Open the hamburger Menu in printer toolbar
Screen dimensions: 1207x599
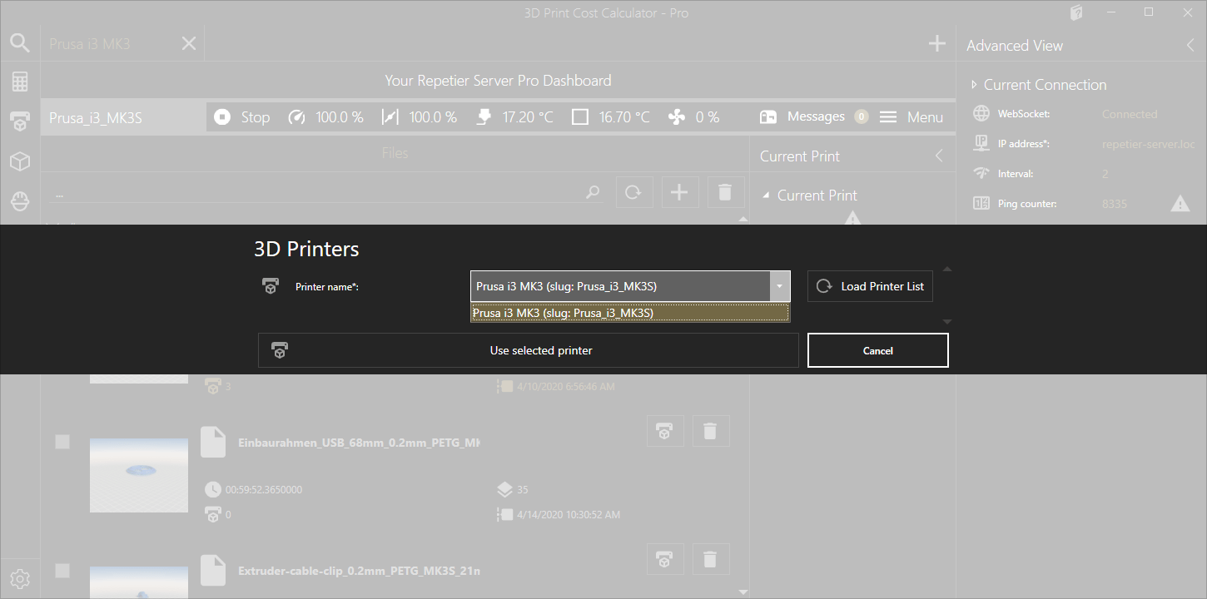911,117
